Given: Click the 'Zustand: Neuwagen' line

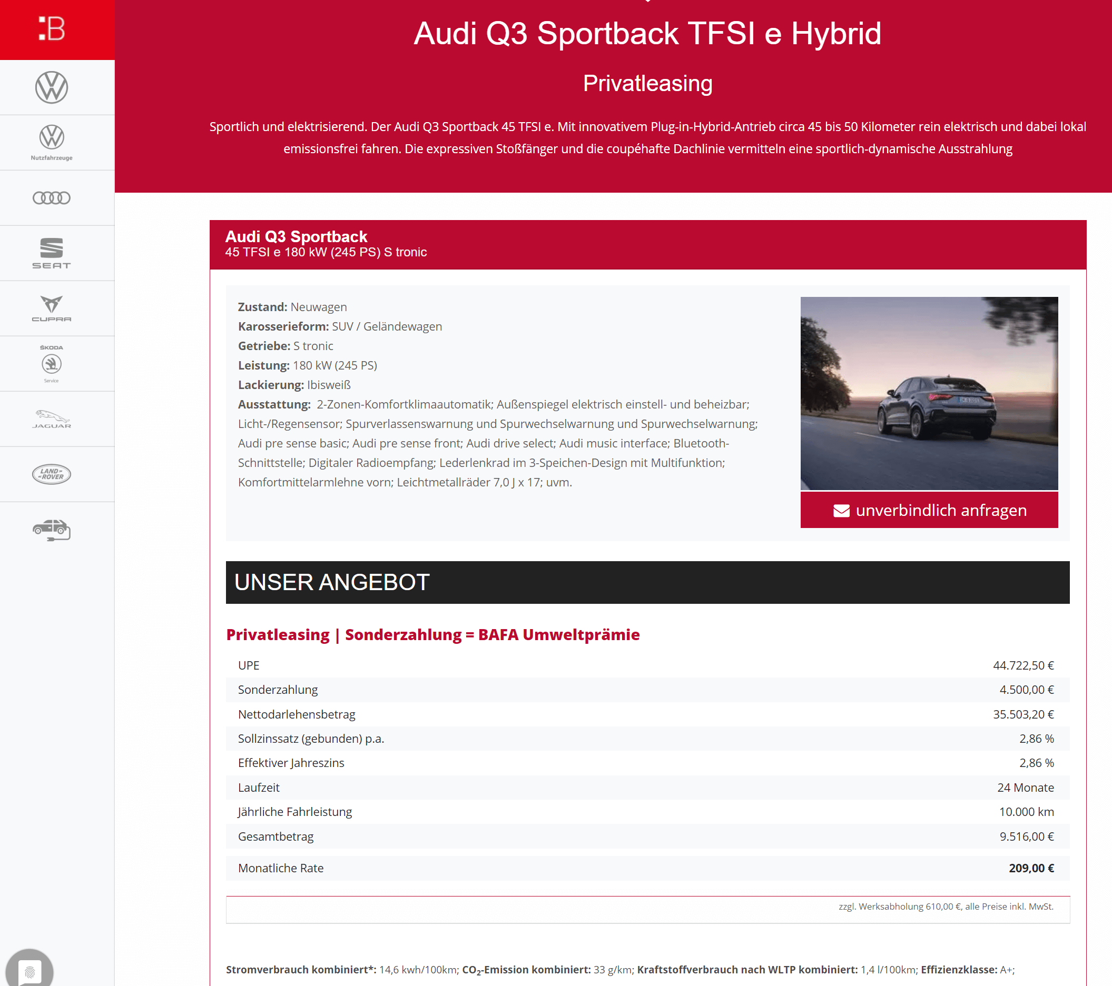Looking at the screenshot, I should tap(292, 306).
